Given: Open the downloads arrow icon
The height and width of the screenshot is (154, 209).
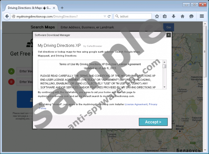Looking at the screenshot, I should click(x=173, y=16).
